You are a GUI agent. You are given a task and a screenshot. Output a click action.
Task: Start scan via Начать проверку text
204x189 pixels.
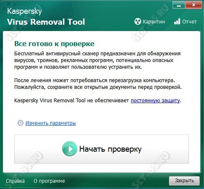(110, 149)
